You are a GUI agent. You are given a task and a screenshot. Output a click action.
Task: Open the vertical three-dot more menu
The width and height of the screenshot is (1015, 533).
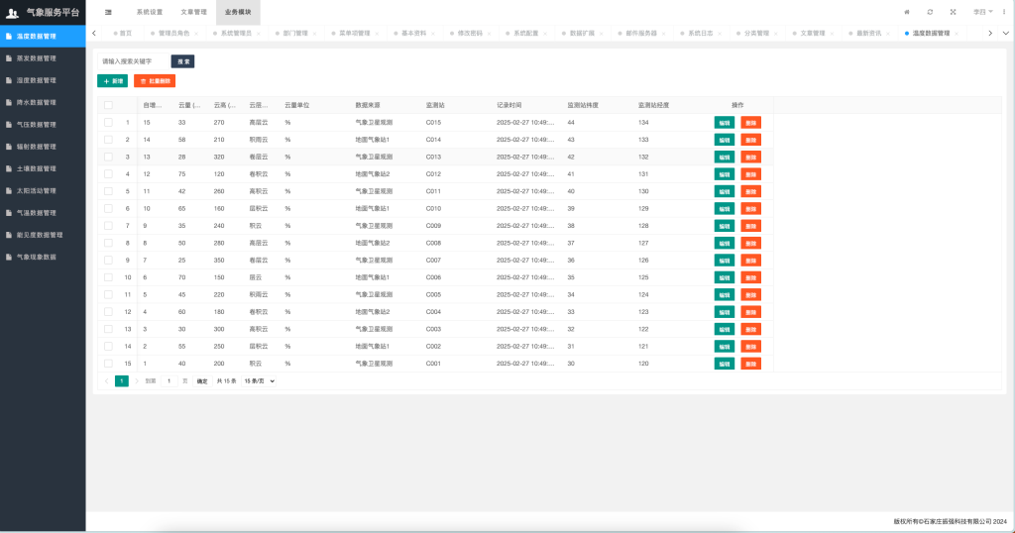pyautogui.click(x=1003, y=12)
